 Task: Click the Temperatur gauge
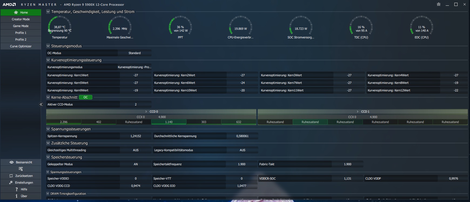point(60,27)
